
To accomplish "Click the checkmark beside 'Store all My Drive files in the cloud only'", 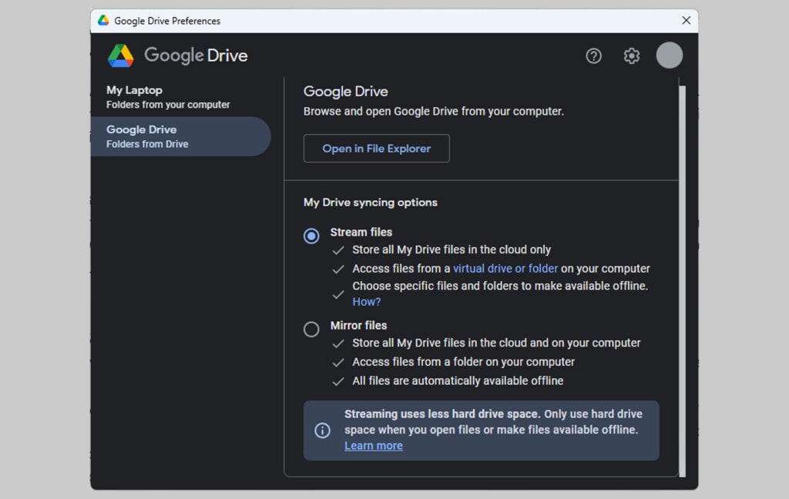I will tap(339, 249).
